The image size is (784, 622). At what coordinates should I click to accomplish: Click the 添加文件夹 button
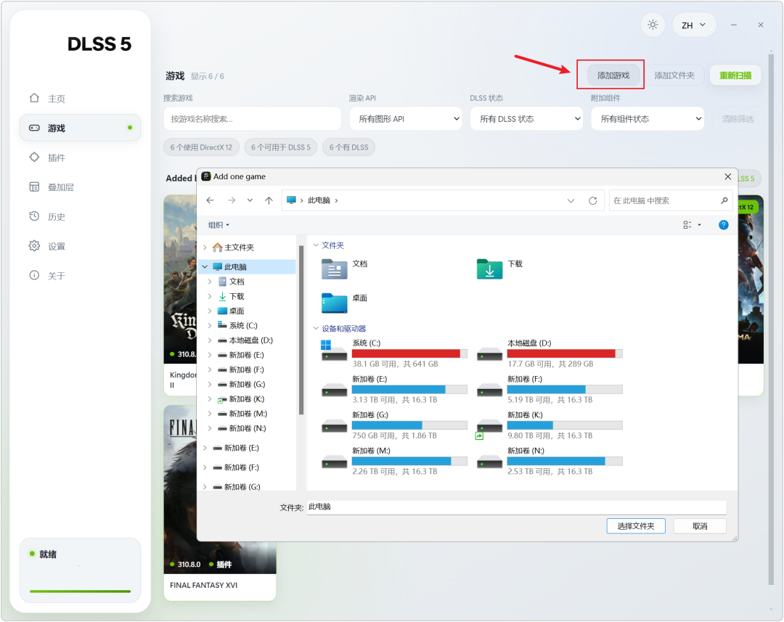point(674,75)
